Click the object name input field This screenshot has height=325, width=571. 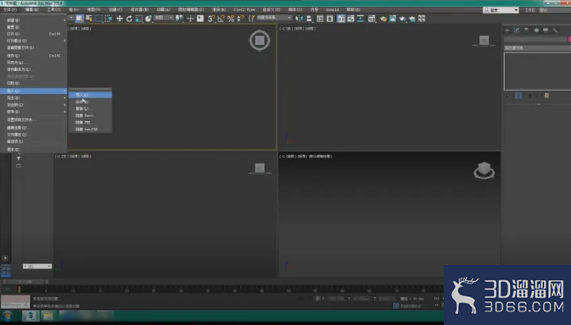click(x=535, y=39)
